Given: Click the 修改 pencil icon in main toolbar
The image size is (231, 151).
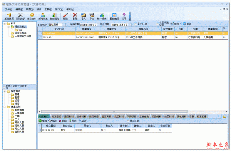Looking at the screenshot, I should point(65,16).
